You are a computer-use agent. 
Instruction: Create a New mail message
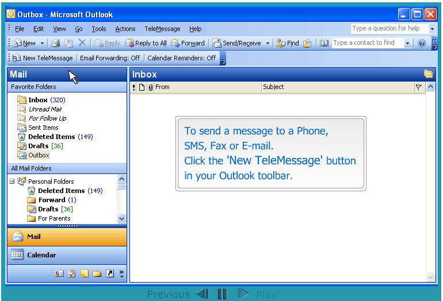click(x=24, y=43)
